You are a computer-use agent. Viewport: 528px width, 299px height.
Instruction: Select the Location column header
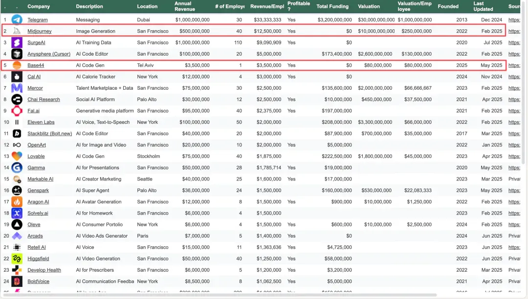click(x=147, y=6)
